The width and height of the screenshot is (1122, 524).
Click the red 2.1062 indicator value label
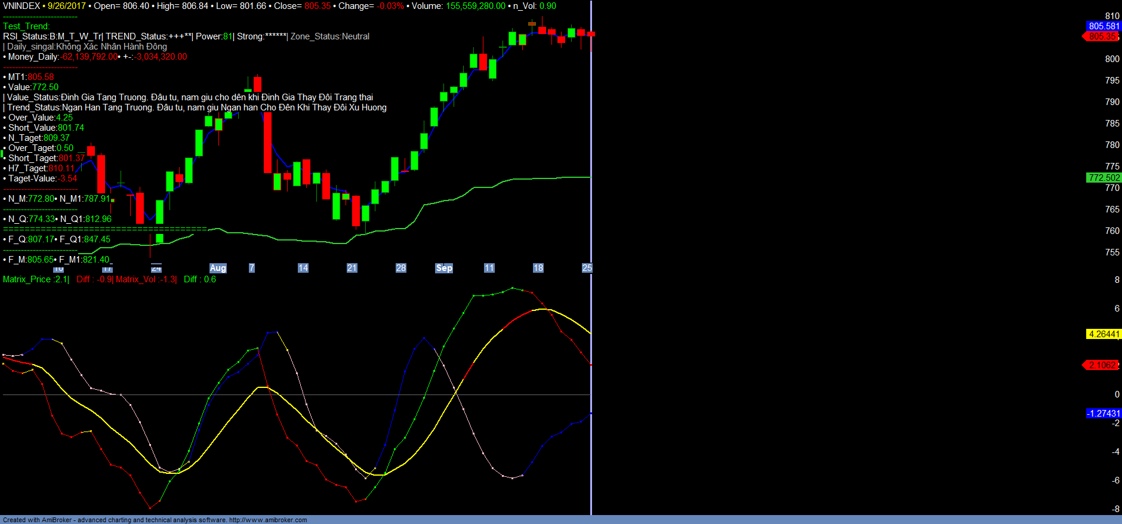click(1102, 365)
